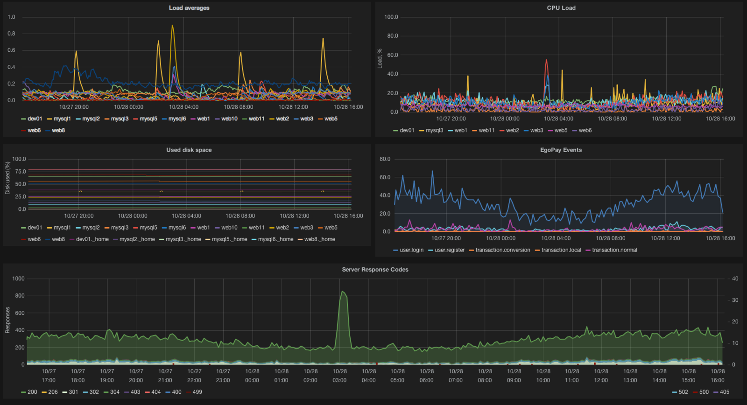747x405 pixels.
Task: Toggle mysql3 series in CPU Load legend
Action: click(434, 131)
